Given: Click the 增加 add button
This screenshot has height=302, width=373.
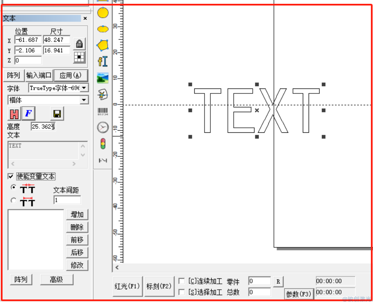Looking at the screenshot, I should coord(77,215).
